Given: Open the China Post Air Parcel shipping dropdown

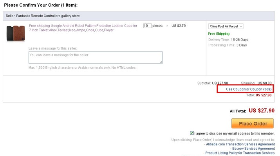Looking at the screenshot, I should pos(226,27).
